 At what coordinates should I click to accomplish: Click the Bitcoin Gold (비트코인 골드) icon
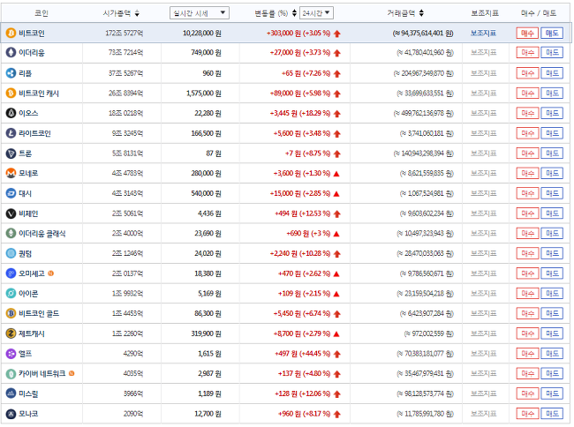tap(11, 313)
